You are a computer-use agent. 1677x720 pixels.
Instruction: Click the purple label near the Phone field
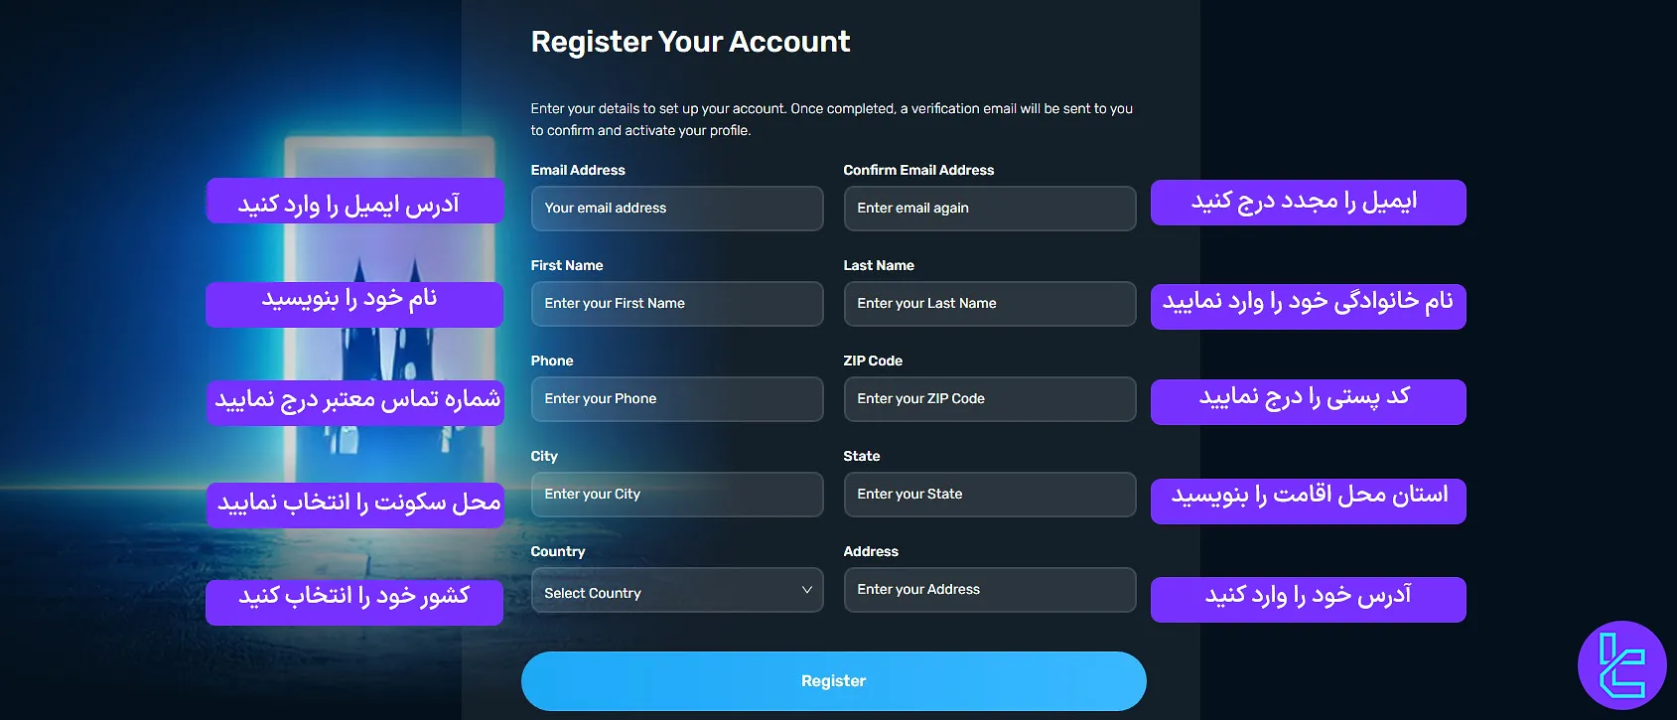tap(354, 402)
